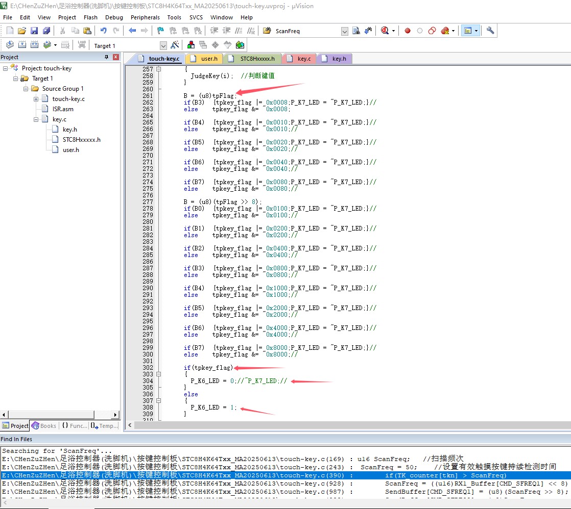Undo the last edit

click(x=104, y=31)
